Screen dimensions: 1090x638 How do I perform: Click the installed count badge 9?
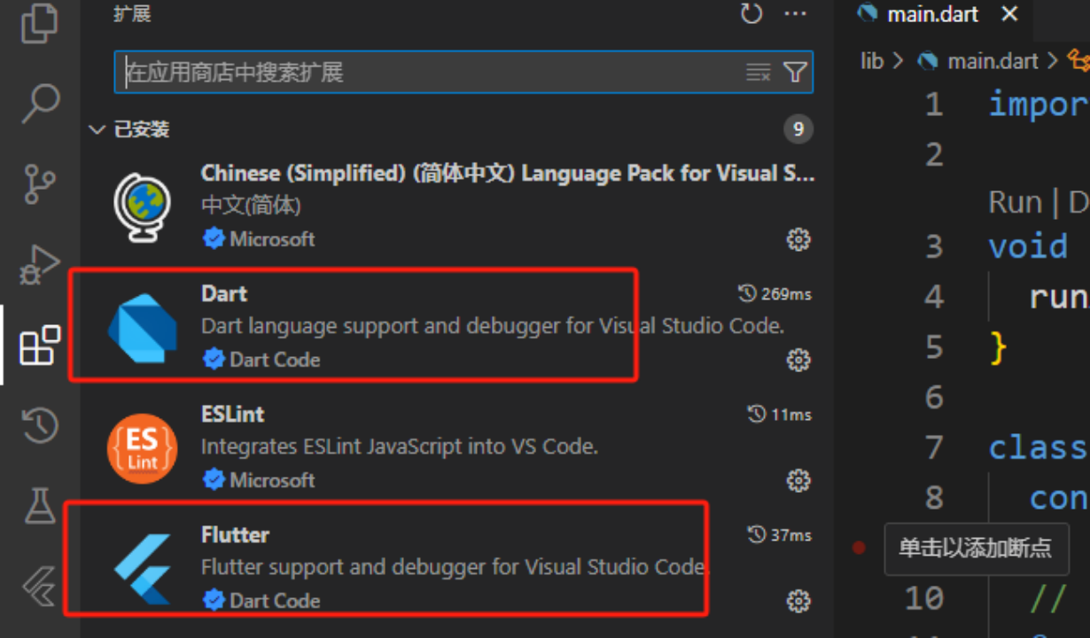click(798, 129)
